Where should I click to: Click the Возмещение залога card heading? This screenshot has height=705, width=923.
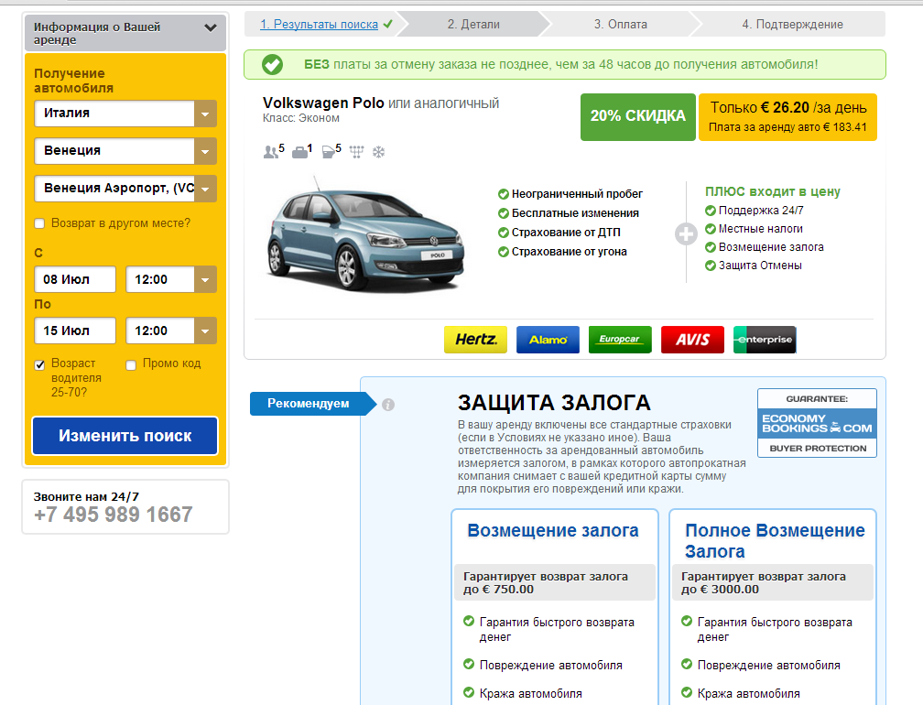pyautogui.click(x=553, y=531)
